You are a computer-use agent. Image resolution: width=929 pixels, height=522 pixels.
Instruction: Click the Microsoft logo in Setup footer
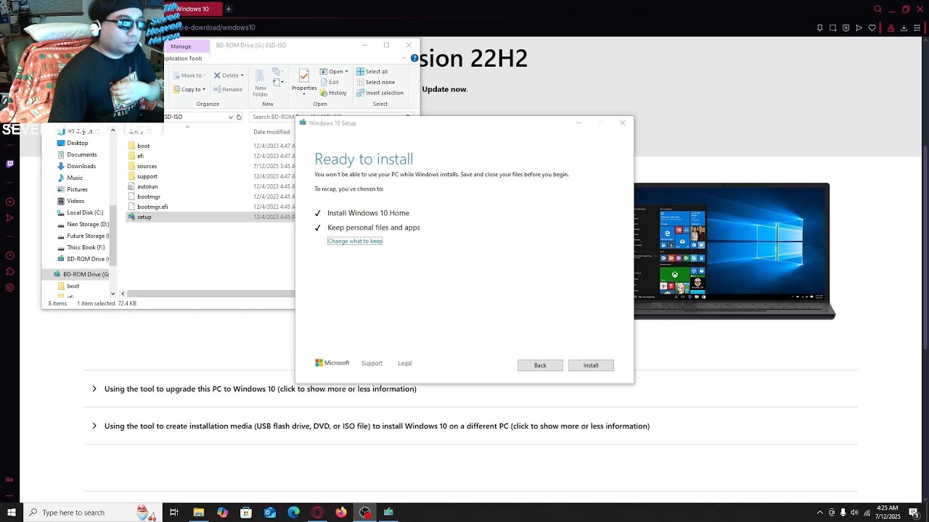332,363
